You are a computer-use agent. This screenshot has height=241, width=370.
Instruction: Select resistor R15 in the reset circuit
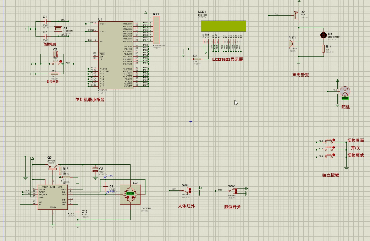pos(54,74)
